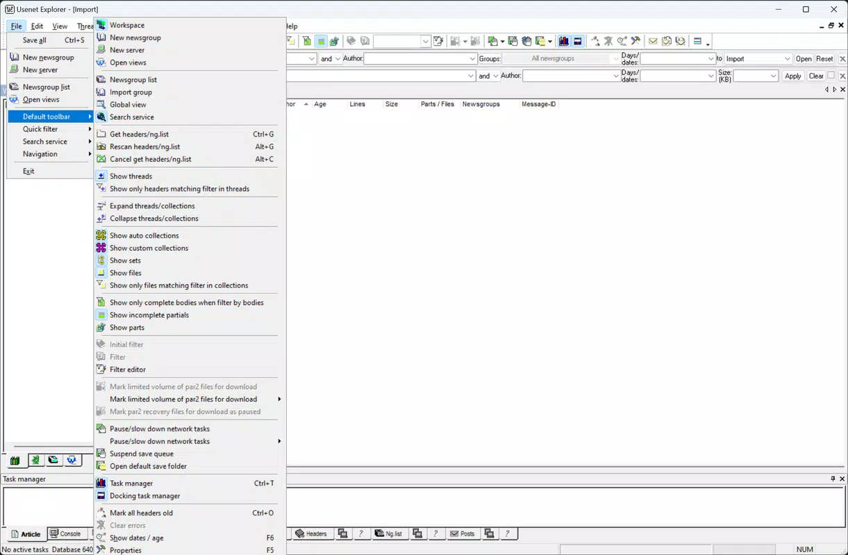This screenshot has width=848, height=555.
Task: Click Open views in the File menu
Action: pyautogui.click(x=50, y=100)
